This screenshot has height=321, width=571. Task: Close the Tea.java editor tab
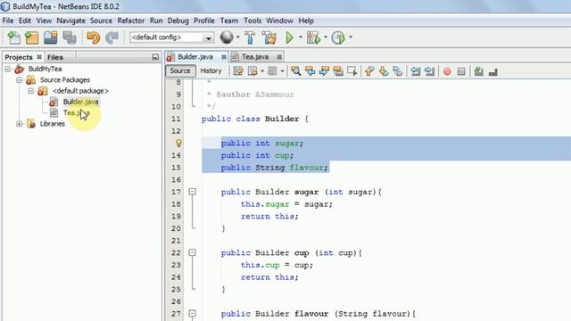coord(279,57)
